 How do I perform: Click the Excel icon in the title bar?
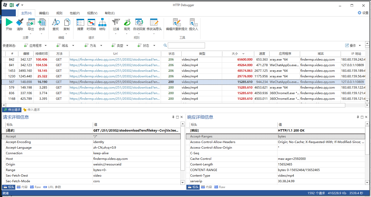(x=11, y=5)
